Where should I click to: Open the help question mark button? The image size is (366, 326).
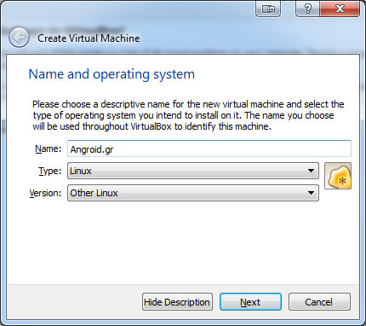[x=307, y=9]
